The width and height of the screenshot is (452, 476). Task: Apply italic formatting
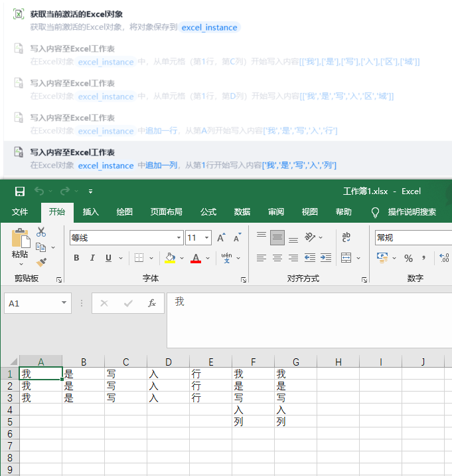pyautogui.click(x=92, y=258)
